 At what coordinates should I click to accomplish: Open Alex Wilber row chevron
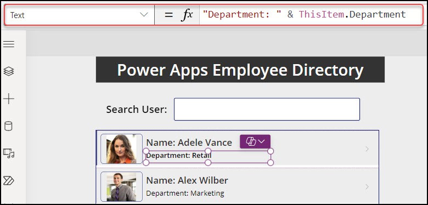pyautogui.click(x=367, y=187)
